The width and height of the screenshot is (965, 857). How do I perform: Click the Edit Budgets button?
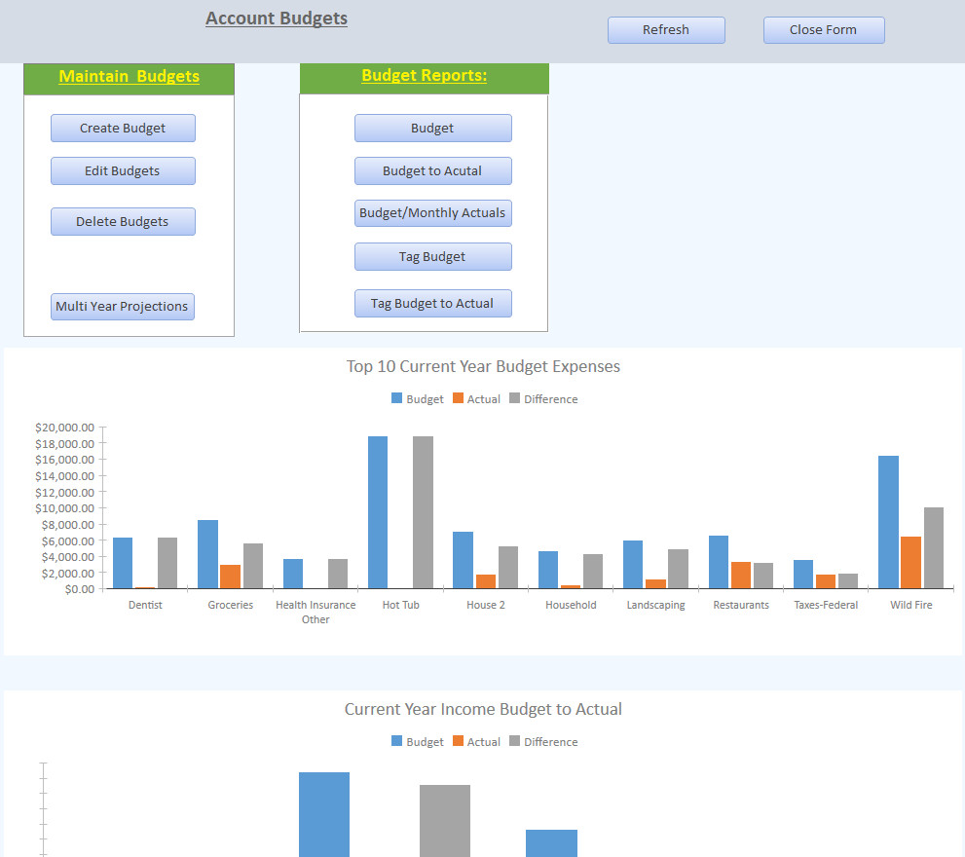point(123,170)
